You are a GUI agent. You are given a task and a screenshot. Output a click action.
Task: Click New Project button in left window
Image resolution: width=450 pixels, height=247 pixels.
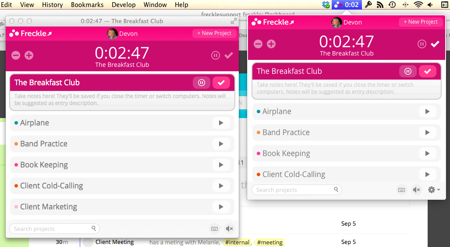coord(214,33)
